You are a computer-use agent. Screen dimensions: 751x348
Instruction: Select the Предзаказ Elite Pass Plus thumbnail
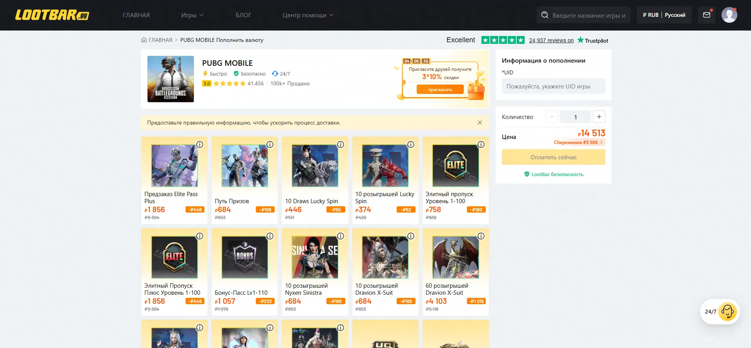click(175, 166)
